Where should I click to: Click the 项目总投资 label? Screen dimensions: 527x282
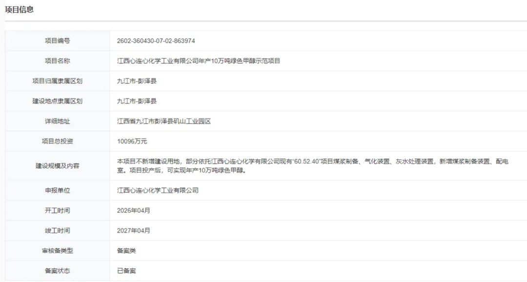click(x=57, y=141)
